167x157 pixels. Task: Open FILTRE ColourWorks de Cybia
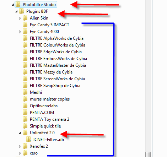tap(58, 45)
